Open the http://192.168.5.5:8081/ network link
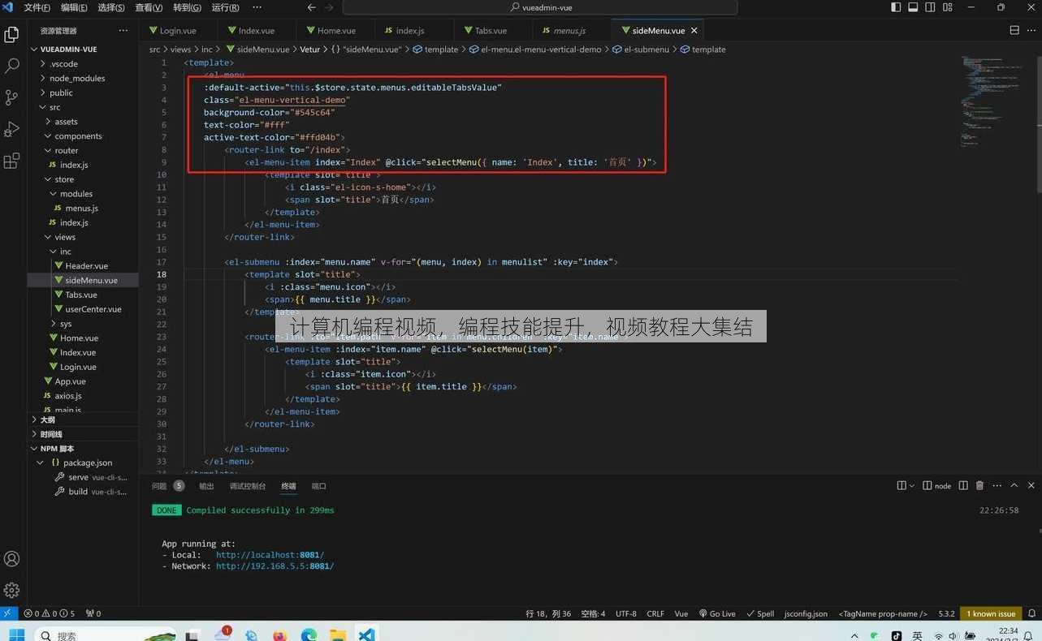This screenshot has height=641, width=1042. [x=275, y=566]
